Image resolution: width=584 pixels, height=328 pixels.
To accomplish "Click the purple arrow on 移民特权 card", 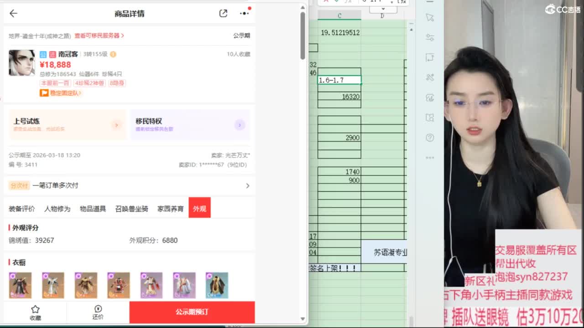I will pyautogui.click(x=240, y=125).
